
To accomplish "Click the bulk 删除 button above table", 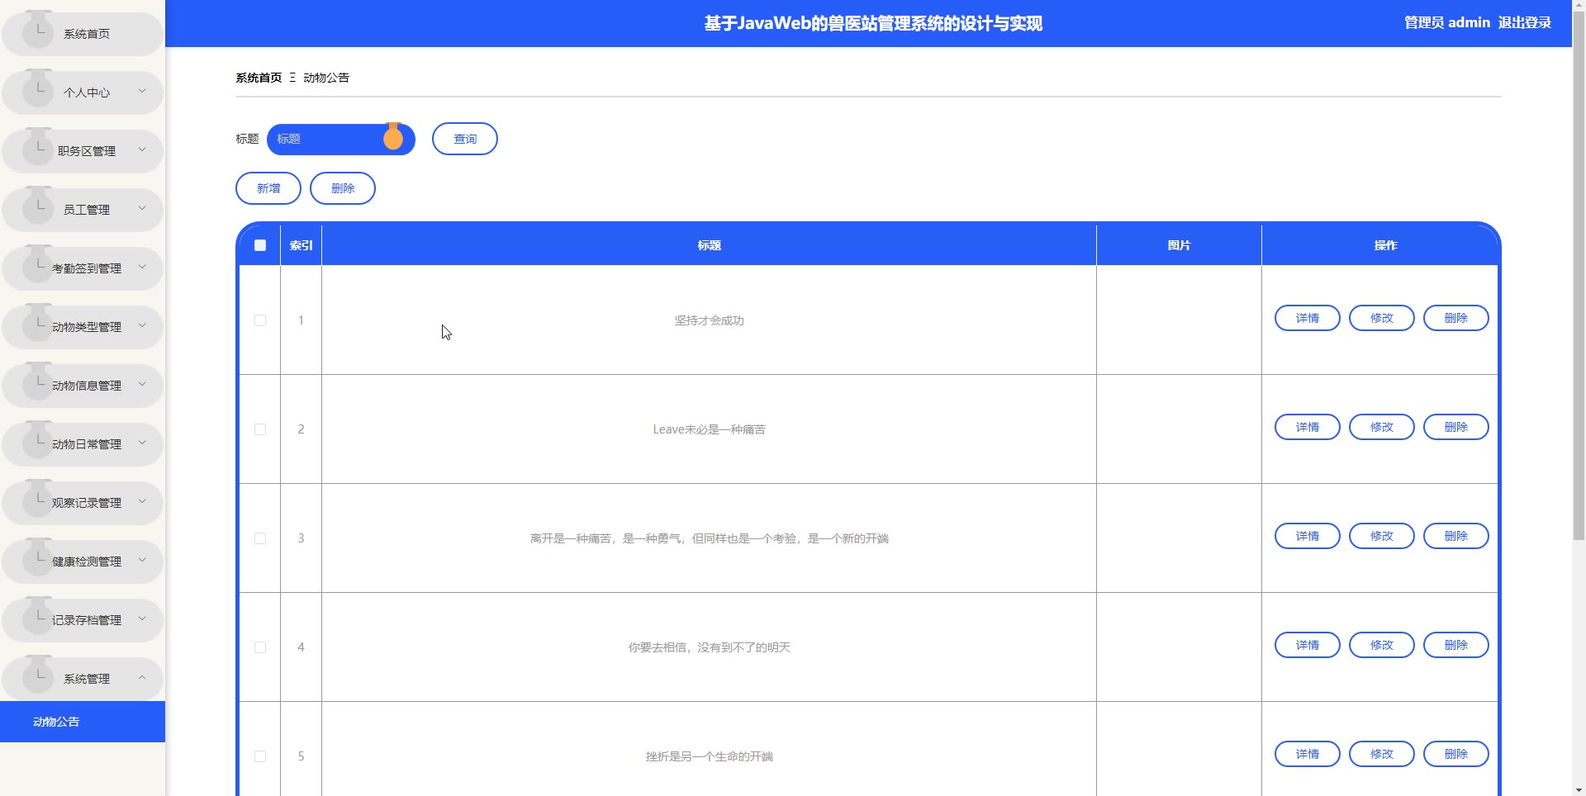I will (x=343, y=188).
